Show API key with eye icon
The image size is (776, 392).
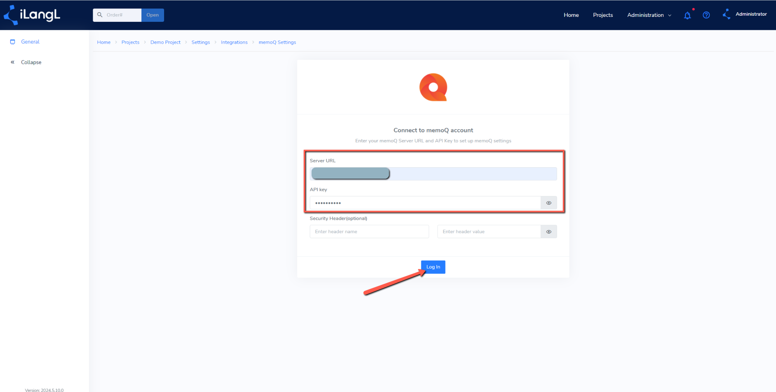tap(549, 203)
